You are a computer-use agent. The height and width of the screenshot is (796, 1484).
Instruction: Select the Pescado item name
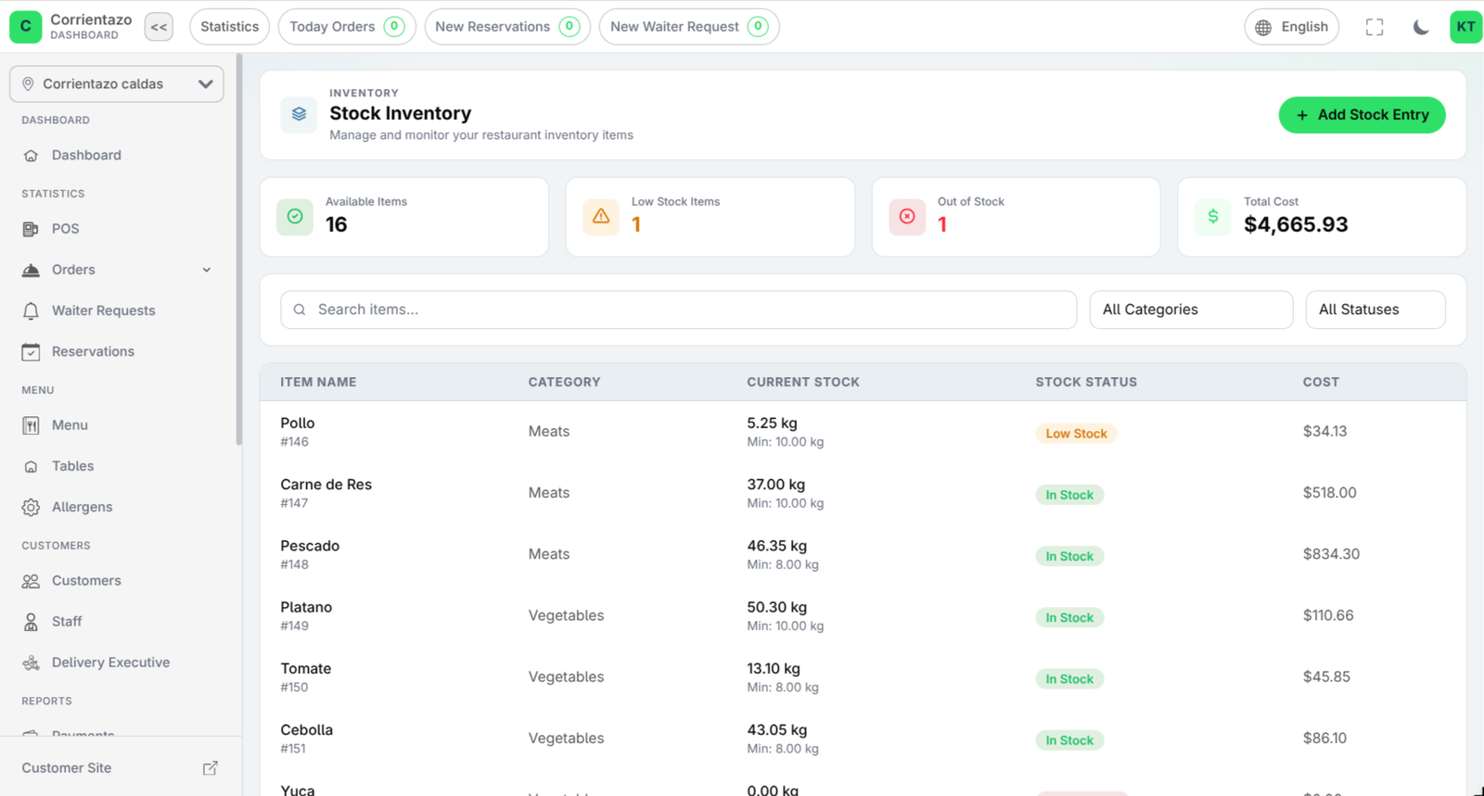tap(310, 546)
